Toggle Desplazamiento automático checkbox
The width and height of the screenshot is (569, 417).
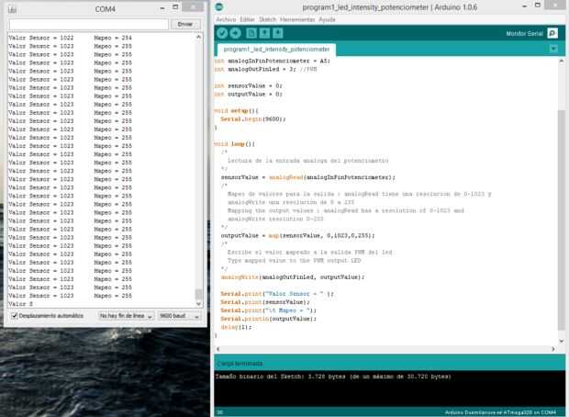point(15,316)
